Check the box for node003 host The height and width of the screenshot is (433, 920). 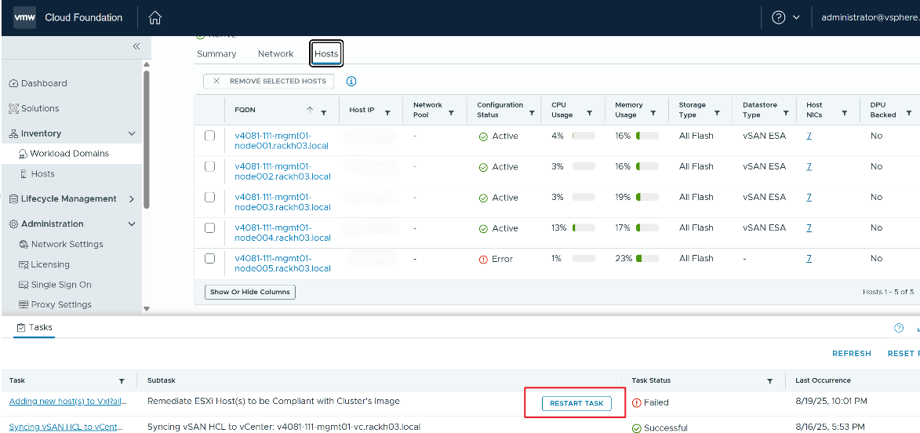[210, 197]
